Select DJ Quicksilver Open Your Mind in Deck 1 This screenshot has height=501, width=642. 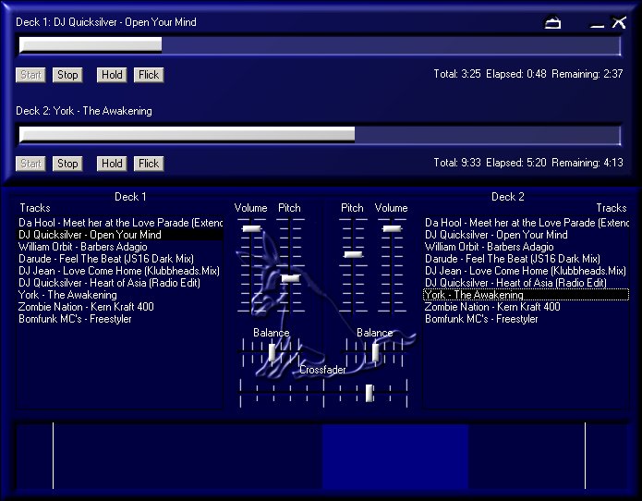(120, 235)
